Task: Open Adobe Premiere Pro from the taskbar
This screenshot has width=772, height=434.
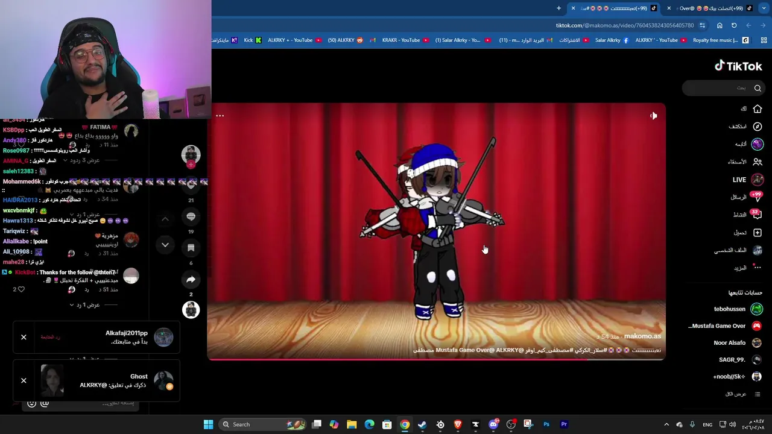Action: click(x=564, y=424)
